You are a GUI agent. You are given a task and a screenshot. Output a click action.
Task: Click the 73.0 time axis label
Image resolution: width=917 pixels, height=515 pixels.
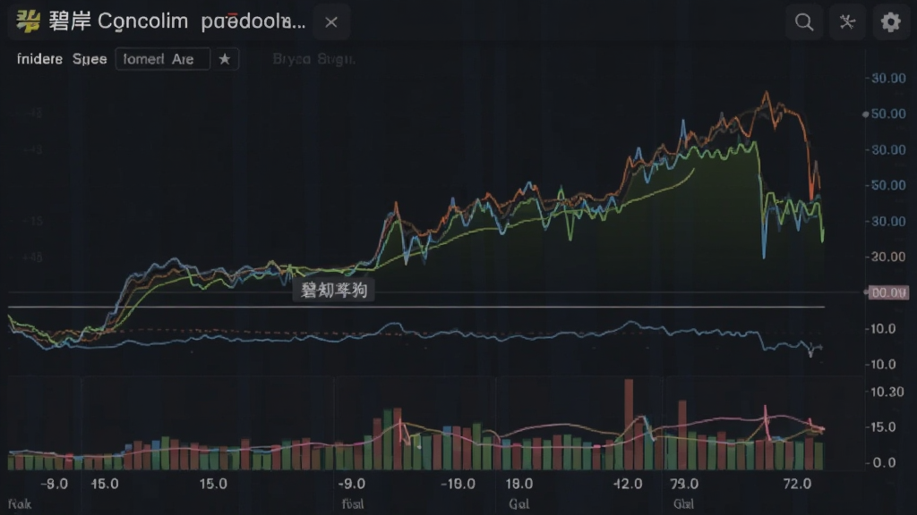tap(684, 484)
